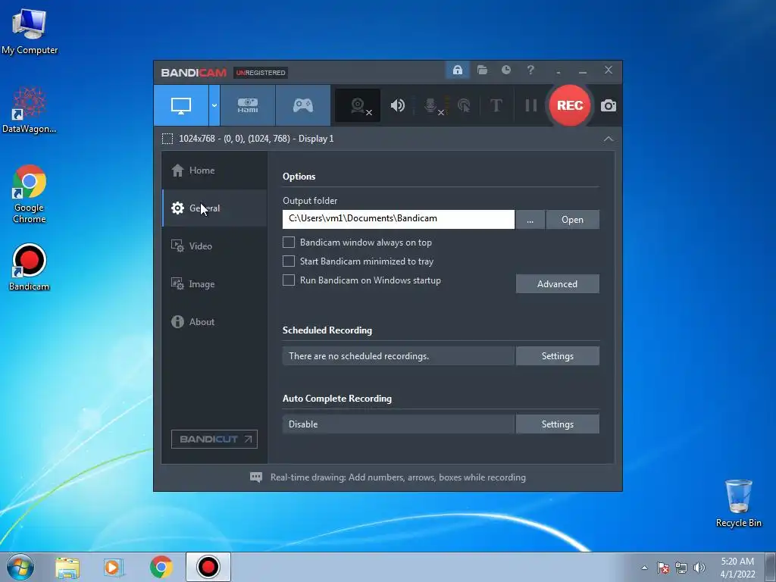The width and height of the screenshot is (776, 582).
Task: Start recording with REC button
Action: (570, 105)
